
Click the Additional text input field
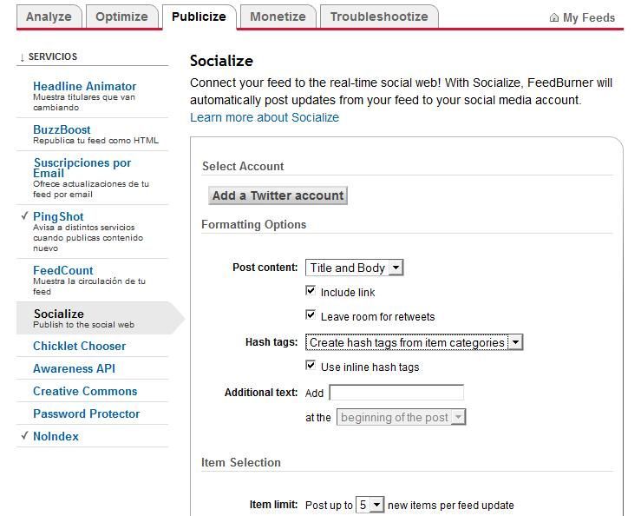click(396, 393)
